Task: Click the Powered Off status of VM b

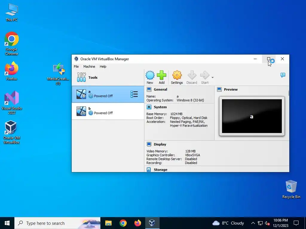Action: 103,113
